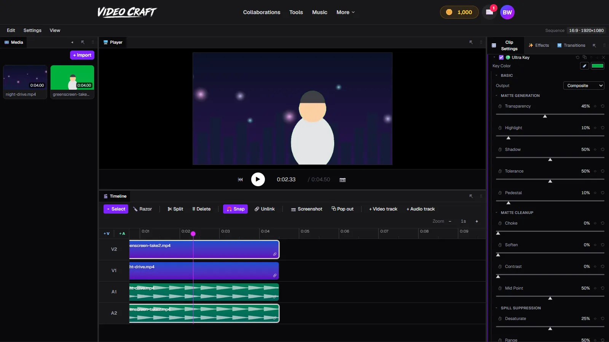This screenshot has height=342, width=609.
Task: Switch to the Effects tab
Action: pos(539,45)
